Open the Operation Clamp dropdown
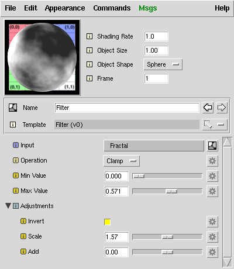 pos(121,161)
